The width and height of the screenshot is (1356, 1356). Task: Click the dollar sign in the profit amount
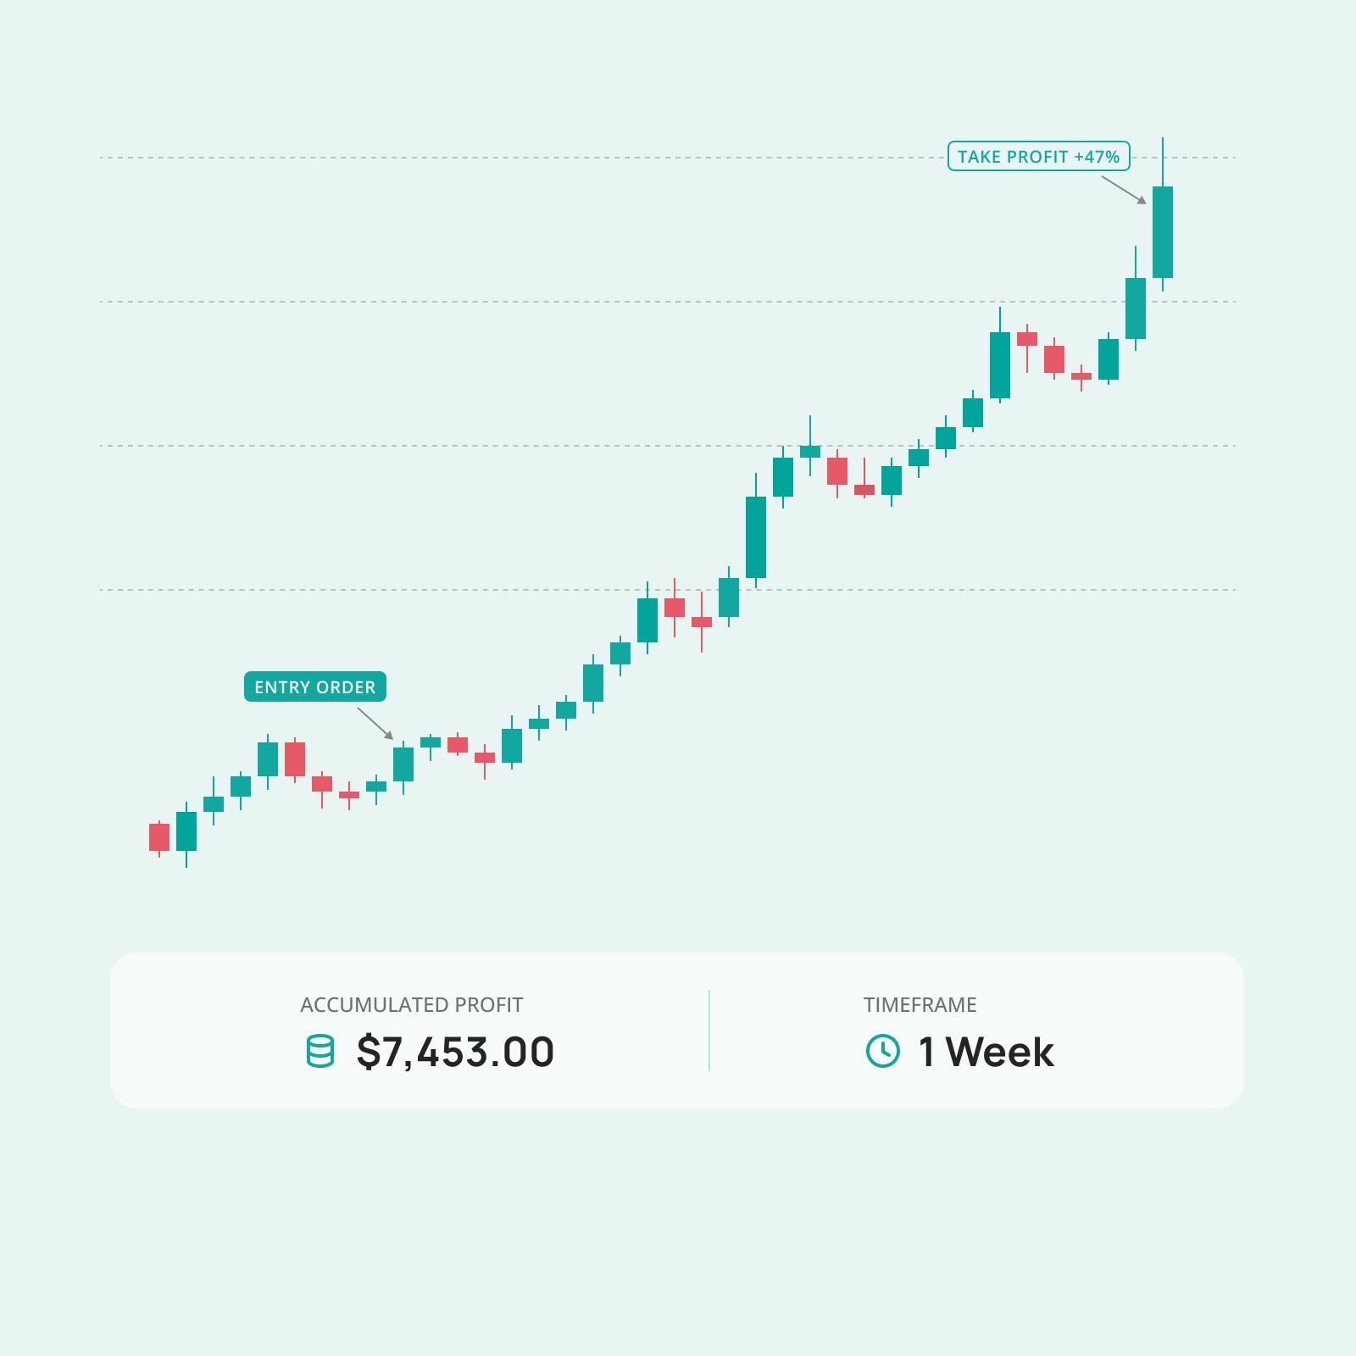368,1052
